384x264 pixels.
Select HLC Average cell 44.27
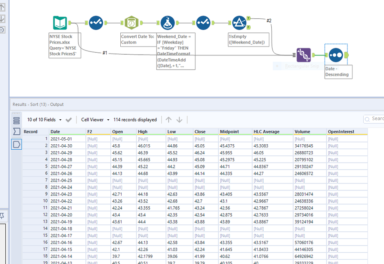(x=273, y=173)
